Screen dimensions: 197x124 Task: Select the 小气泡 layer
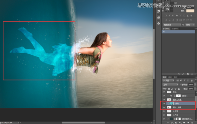click(179, 115)
